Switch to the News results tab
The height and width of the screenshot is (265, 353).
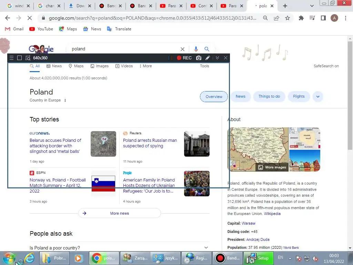pos(54,66)
